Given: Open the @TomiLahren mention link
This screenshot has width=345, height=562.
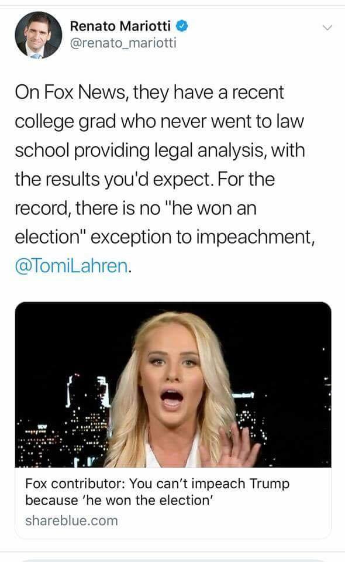Looking at the screenshot, I should coord(71,266).
